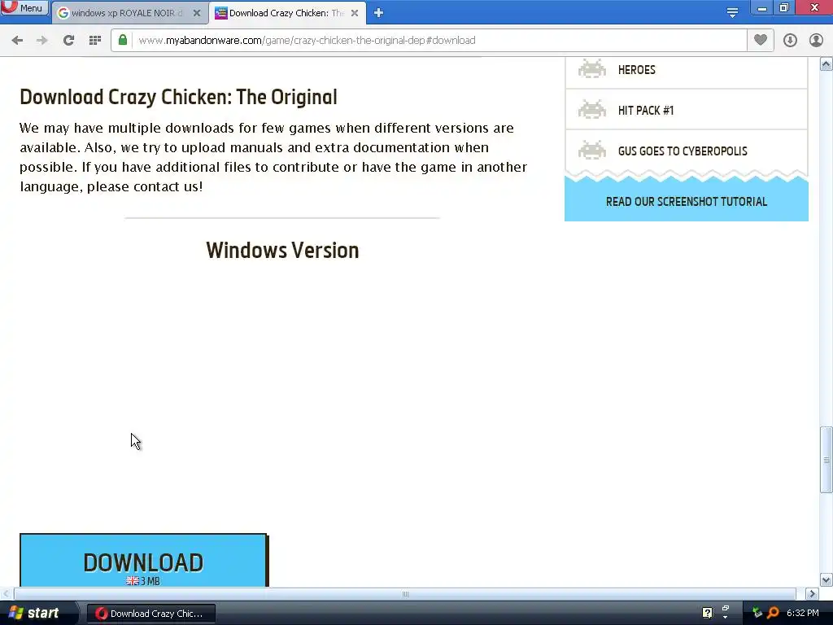Click the invader icon beside HIT PACK #1
Viewport: 833px width, 625px height.
click(x=592, y=109)
